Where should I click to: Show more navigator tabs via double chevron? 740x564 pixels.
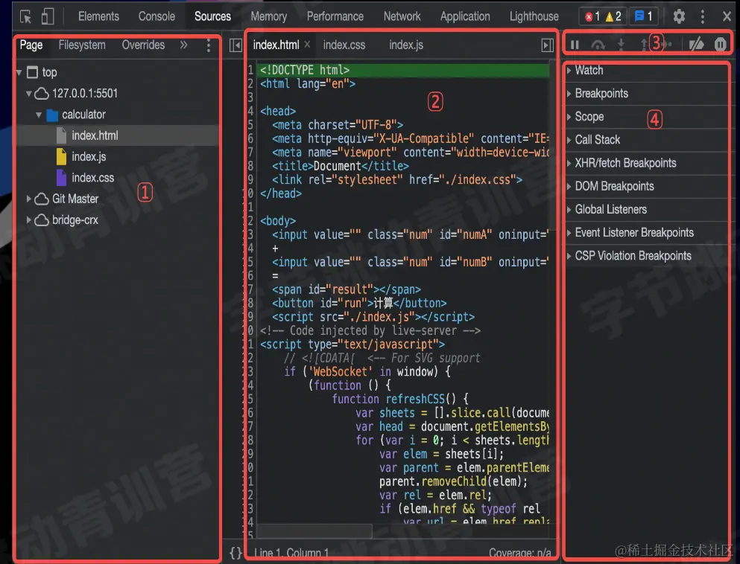[x=183, y=45]
